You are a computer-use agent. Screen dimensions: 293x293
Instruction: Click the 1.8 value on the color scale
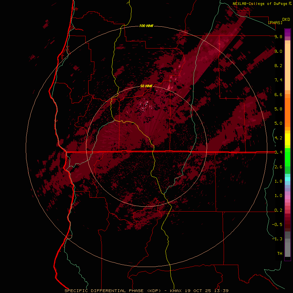pos(278,181)
